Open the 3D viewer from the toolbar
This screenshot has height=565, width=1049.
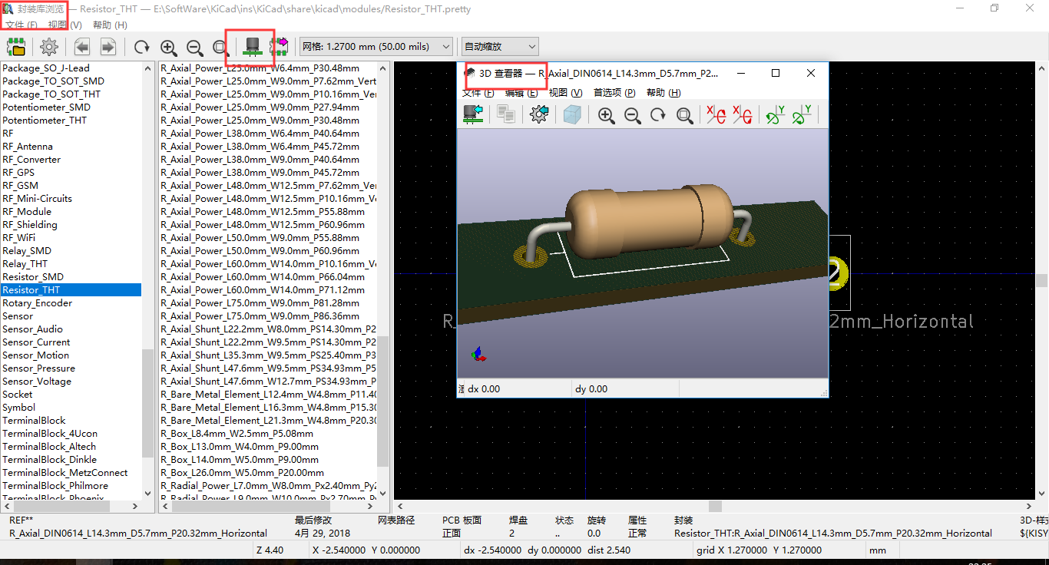point(252,46)
